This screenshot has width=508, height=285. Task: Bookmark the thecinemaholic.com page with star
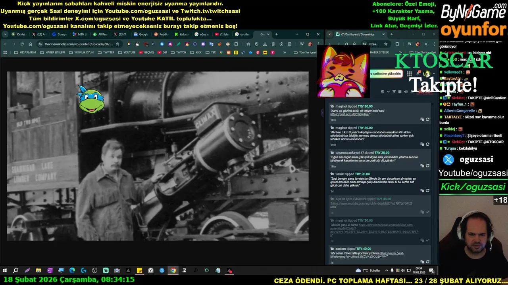pyautogui.click(x=117, y=44)
